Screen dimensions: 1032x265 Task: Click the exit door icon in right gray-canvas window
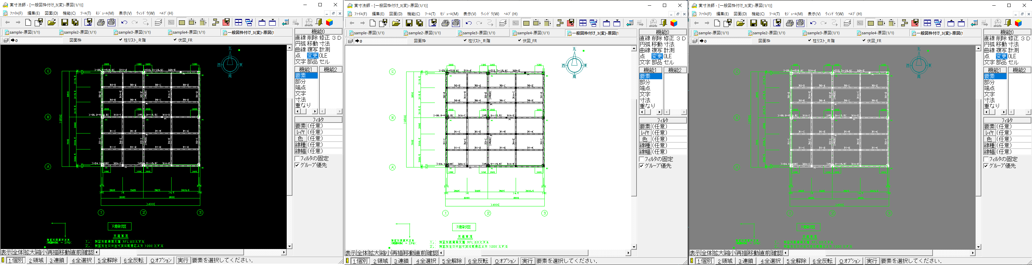click(1008, 23)
